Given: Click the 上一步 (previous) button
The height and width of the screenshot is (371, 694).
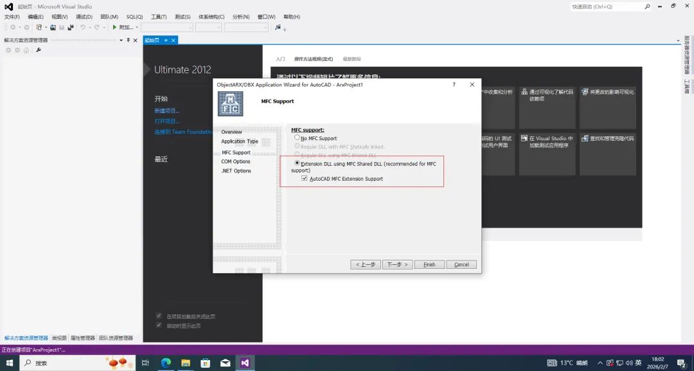Looking at the screenshot, I should [x=366, y=264].
